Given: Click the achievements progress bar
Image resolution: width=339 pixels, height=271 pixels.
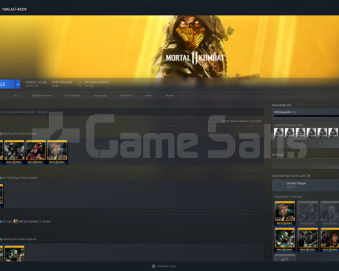Looking at the screenshot, I should 306,116.
